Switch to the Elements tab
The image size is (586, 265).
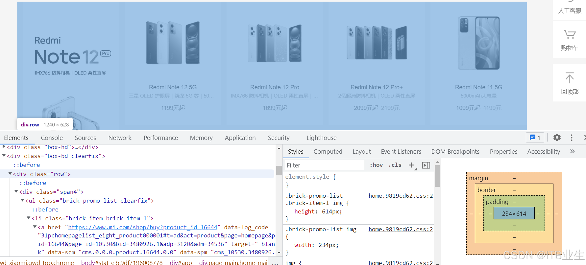coord(16,138)
